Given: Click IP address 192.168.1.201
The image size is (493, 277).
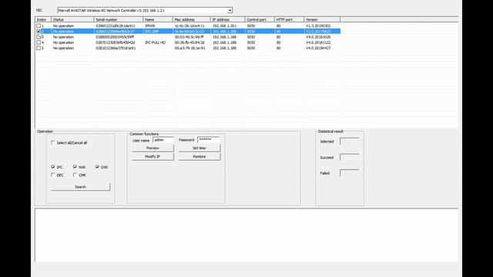Looking at the screenshot, I should pyautogui.click(x=224, y=25).
